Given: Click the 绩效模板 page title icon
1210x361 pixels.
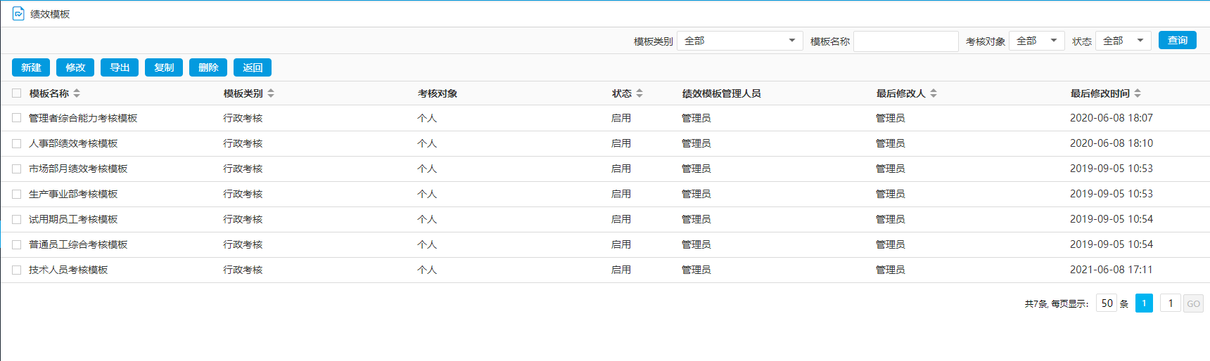Looking at the screenshot, I should point(18,14).
